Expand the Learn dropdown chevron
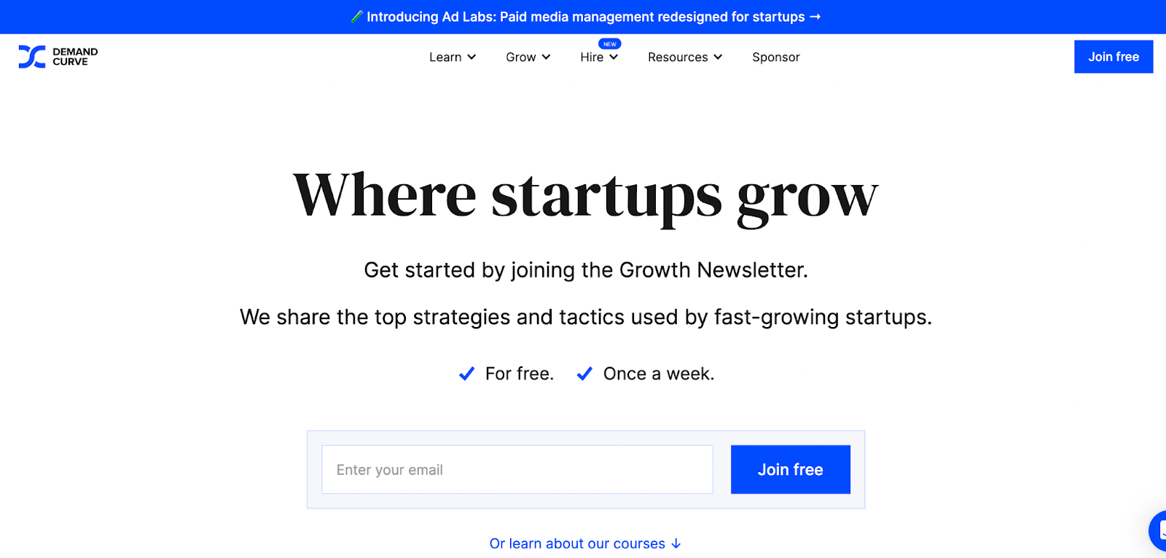The width and height of the screenshot is (1166, 558). click(x=472, y=57)
